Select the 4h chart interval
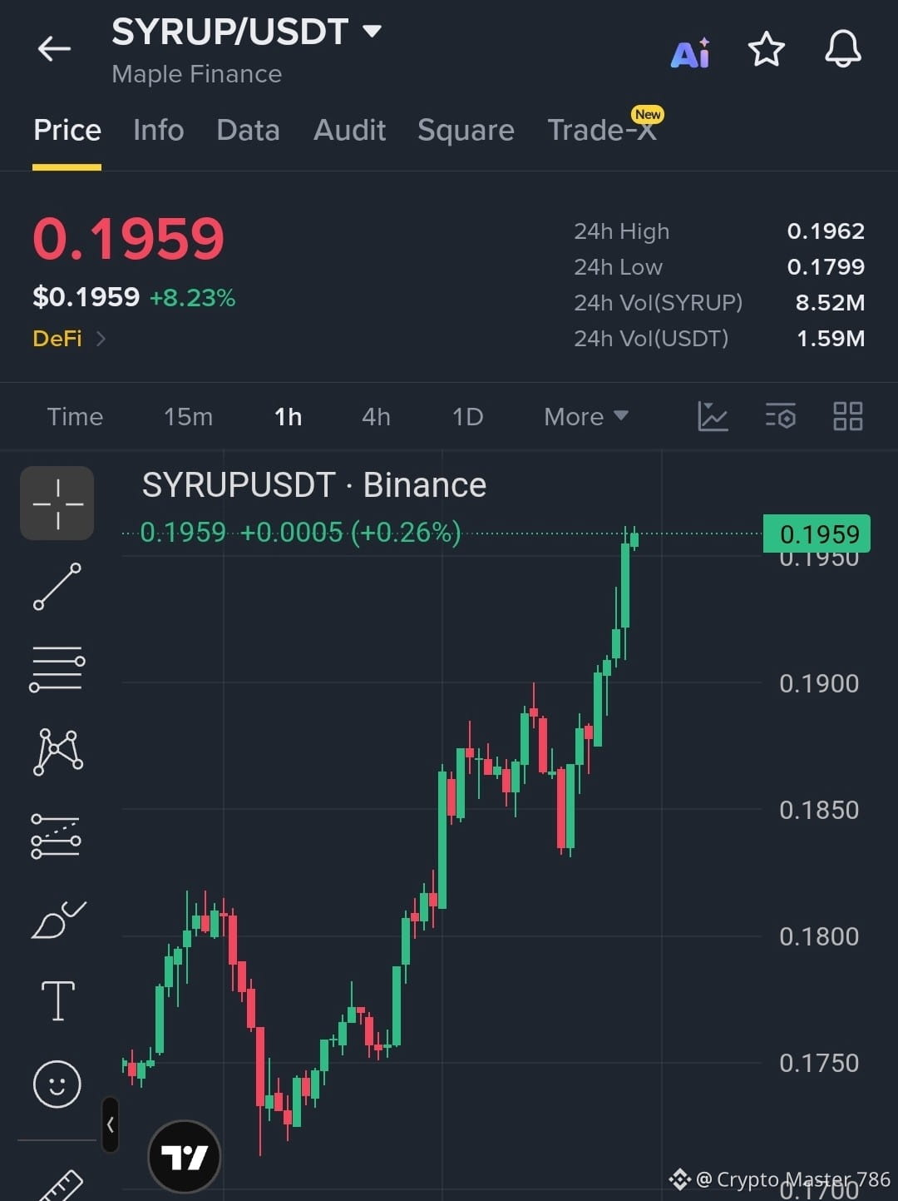898x1201 pixels. [x=376, y=417]
